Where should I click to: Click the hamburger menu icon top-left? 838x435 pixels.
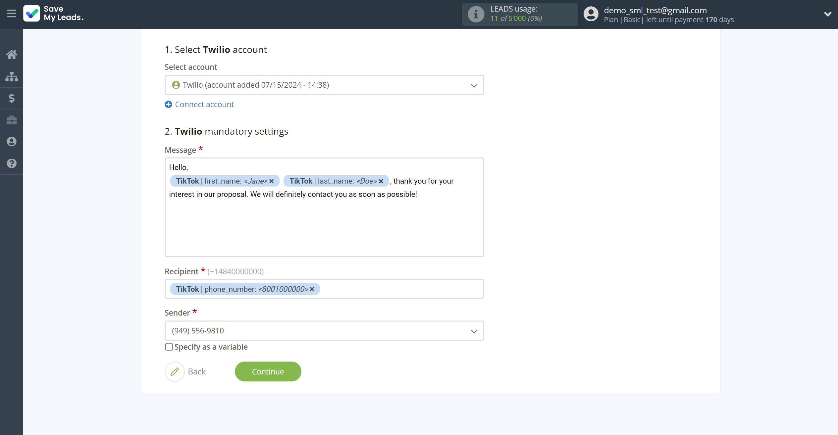tap(12, 14)
